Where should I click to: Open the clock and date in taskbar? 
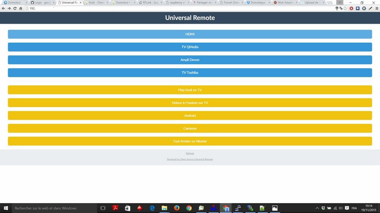coord(369,208)
